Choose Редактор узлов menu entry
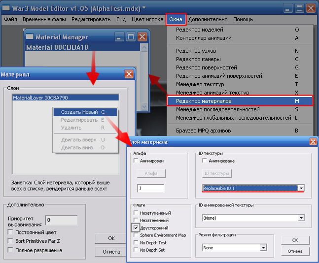 coord(240,51)
